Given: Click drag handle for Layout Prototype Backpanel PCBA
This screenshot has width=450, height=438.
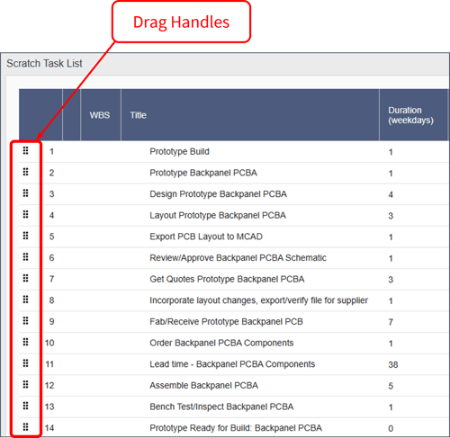Looking at the screenshot, I should 26,215.
